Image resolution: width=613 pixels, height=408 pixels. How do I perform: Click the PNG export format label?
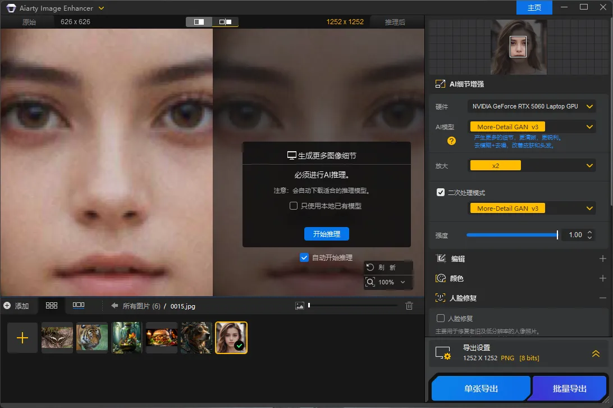[507, 358]
